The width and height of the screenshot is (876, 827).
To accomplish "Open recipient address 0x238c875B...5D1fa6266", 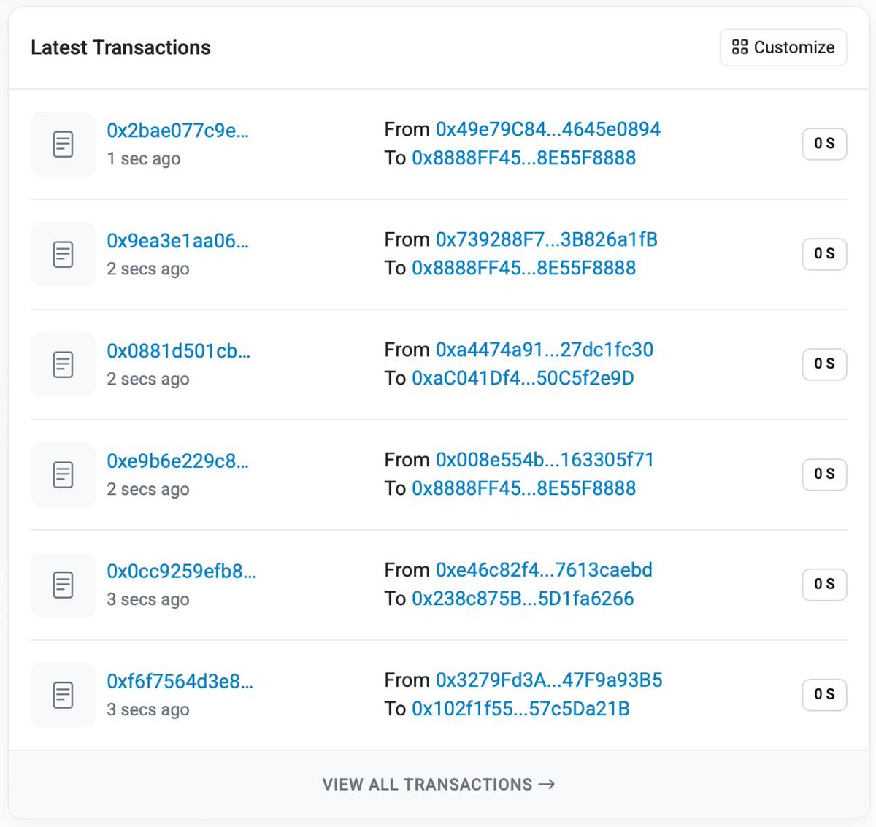I will [523, 599].
